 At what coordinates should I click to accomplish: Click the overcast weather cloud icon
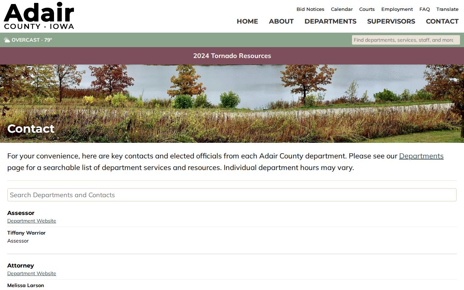(x=7, y=40)
